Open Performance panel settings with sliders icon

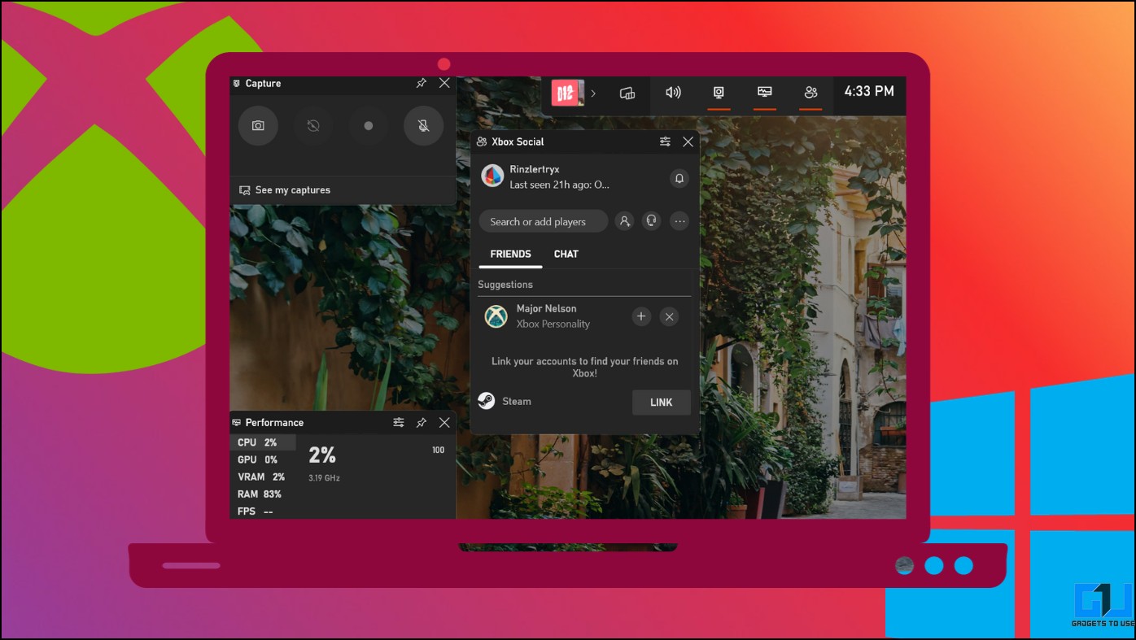pos(398,422)
